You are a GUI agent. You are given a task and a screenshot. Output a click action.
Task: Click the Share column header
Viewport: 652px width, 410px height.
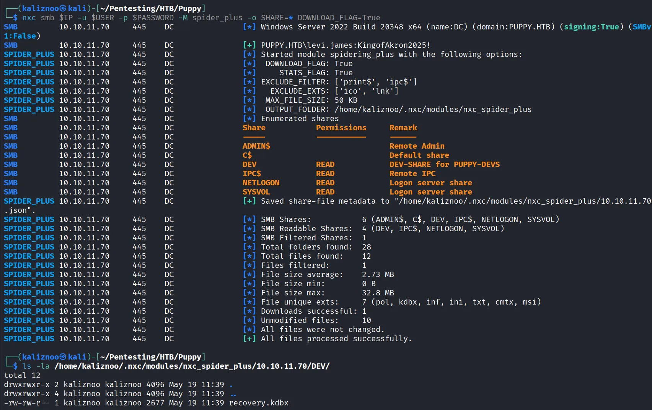pos(254,128)
